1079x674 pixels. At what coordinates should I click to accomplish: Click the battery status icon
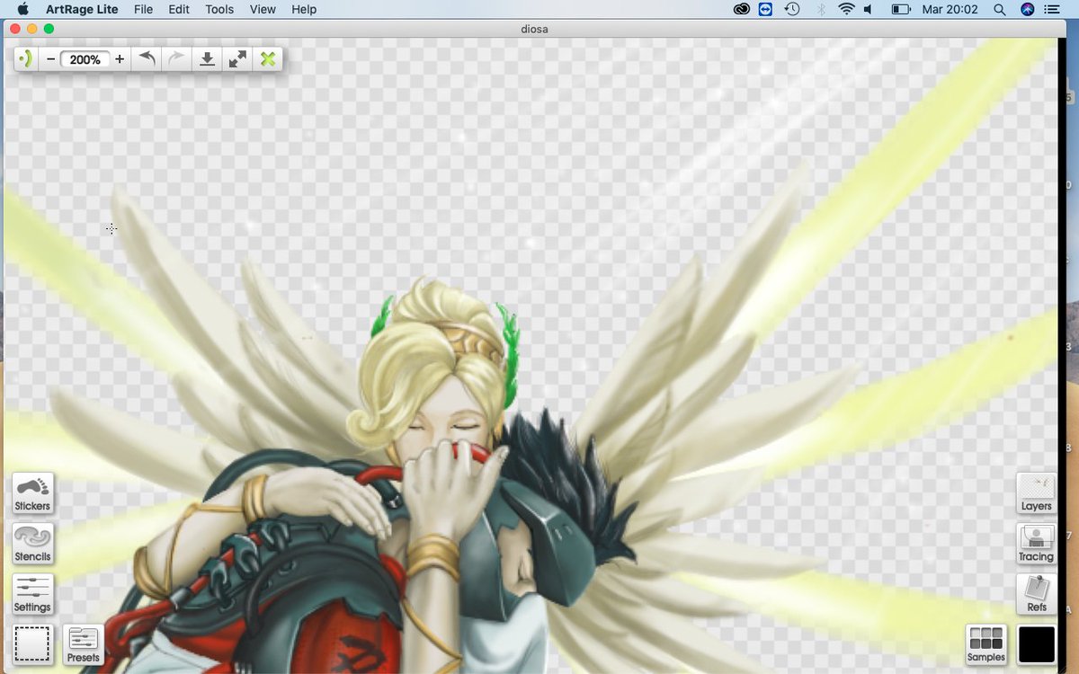pos(901,9)
